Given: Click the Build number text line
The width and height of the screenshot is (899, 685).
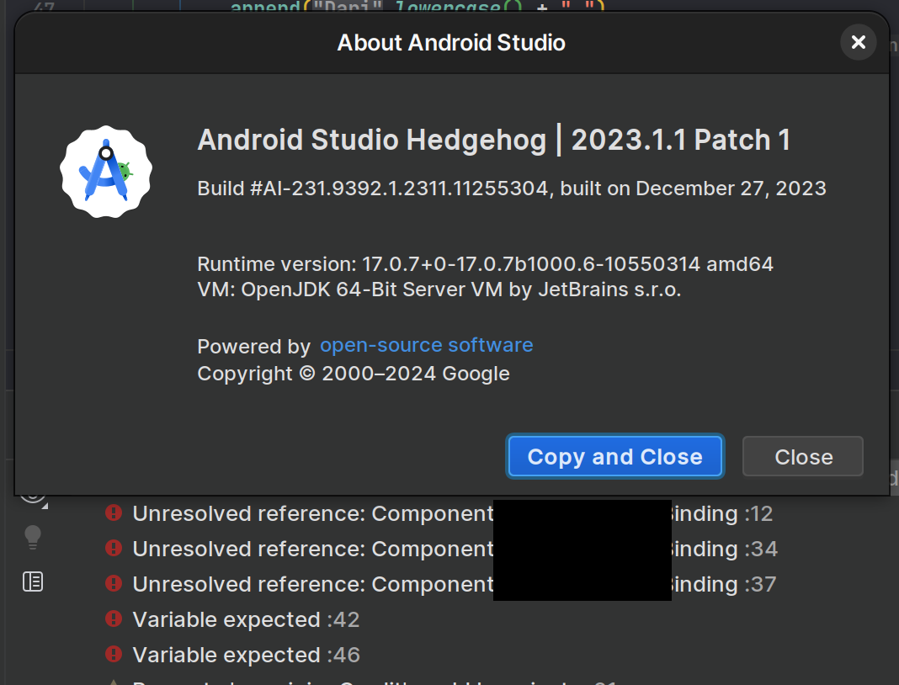Looking at the screenshot, I should coord(511,188).
